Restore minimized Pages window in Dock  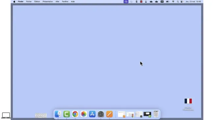(x=121, y=114)
